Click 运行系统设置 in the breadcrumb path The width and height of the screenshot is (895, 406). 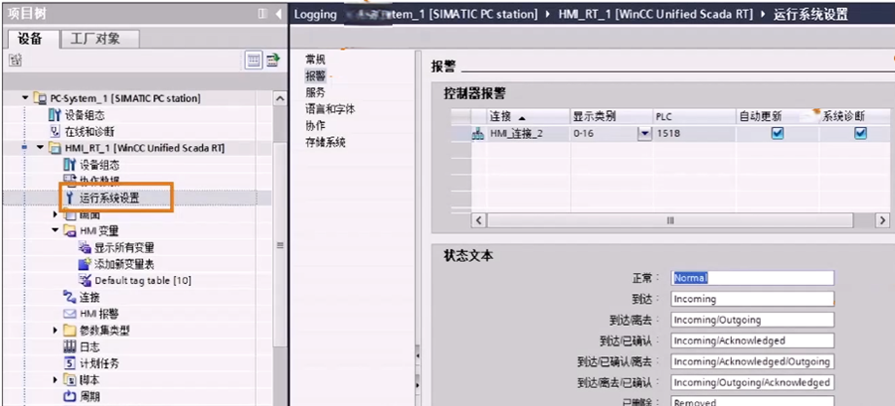pyautogui.click(x=810, y=14)
